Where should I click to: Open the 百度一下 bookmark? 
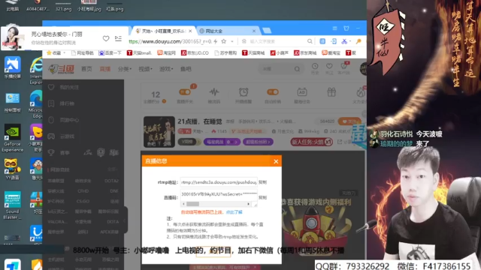click(110, 53)
